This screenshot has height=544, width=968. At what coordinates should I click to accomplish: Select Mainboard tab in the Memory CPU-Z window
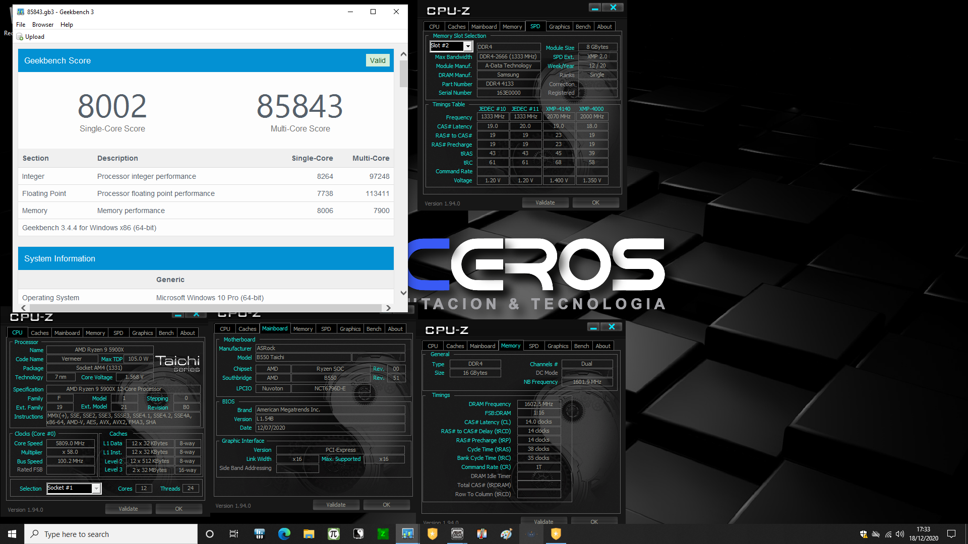[482, 346]
